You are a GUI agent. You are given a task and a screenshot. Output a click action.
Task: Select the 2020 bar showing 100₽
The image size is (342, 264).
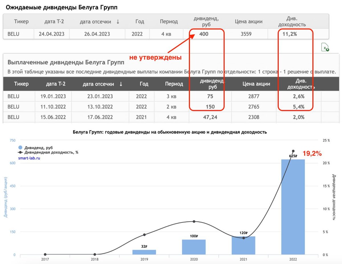tap(194, 247)
